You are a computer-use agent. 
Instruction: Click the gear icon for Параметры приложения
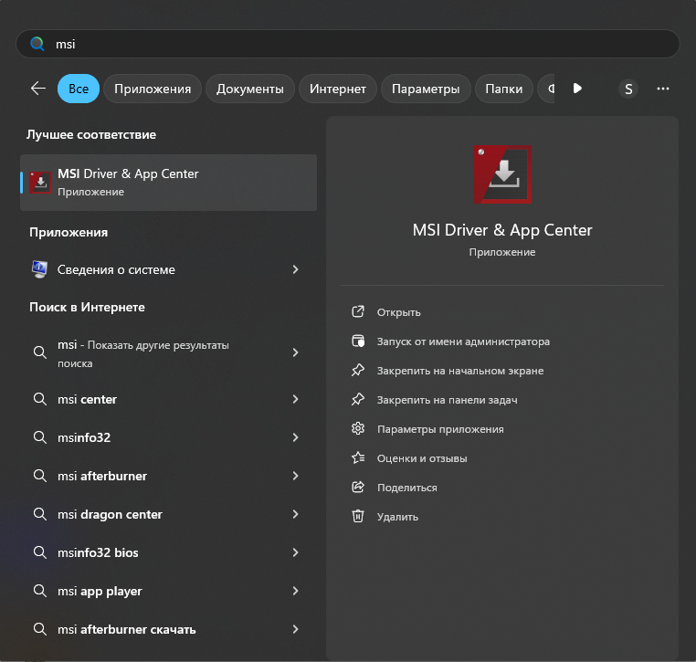point(358,429)
